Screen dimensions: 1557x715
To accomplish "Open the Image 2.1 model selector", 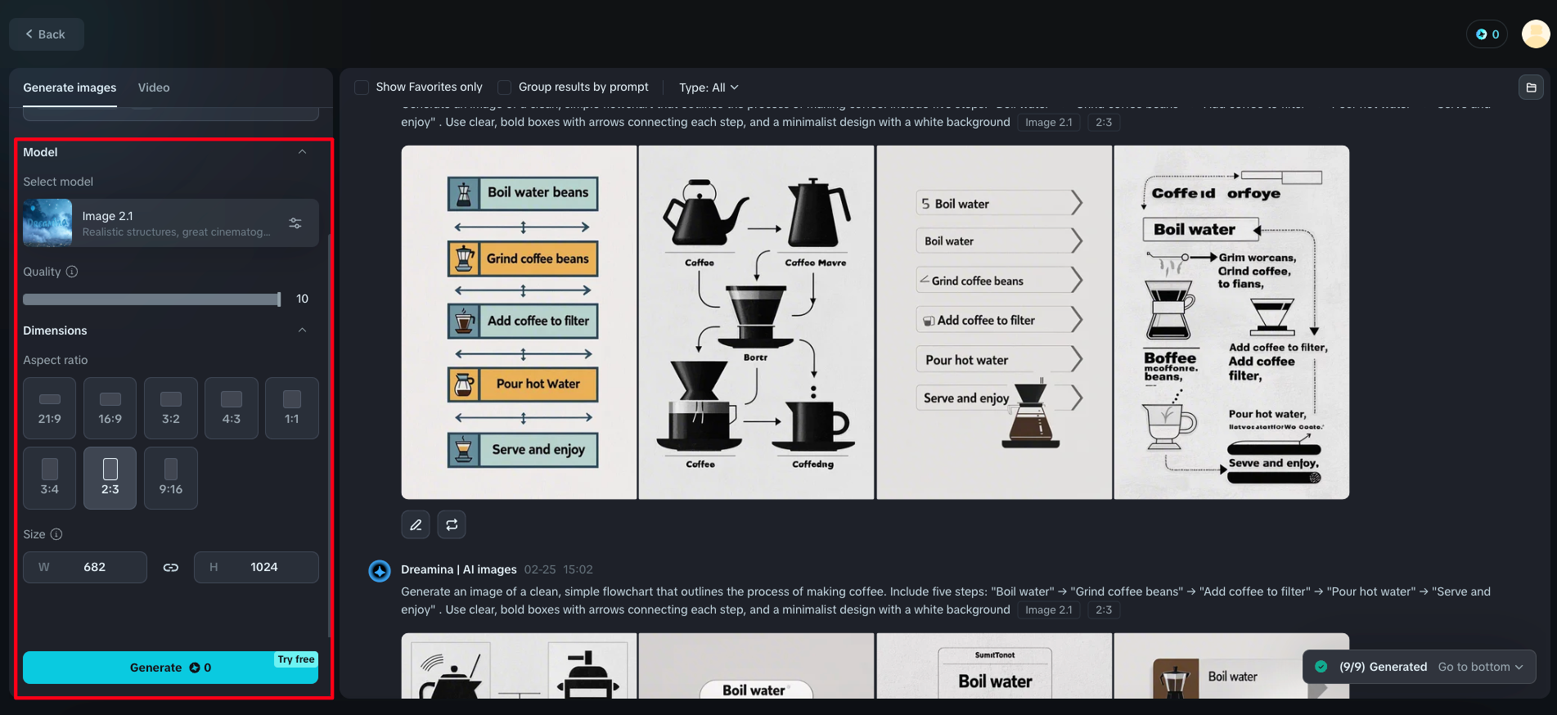I will tap(170, 223).
